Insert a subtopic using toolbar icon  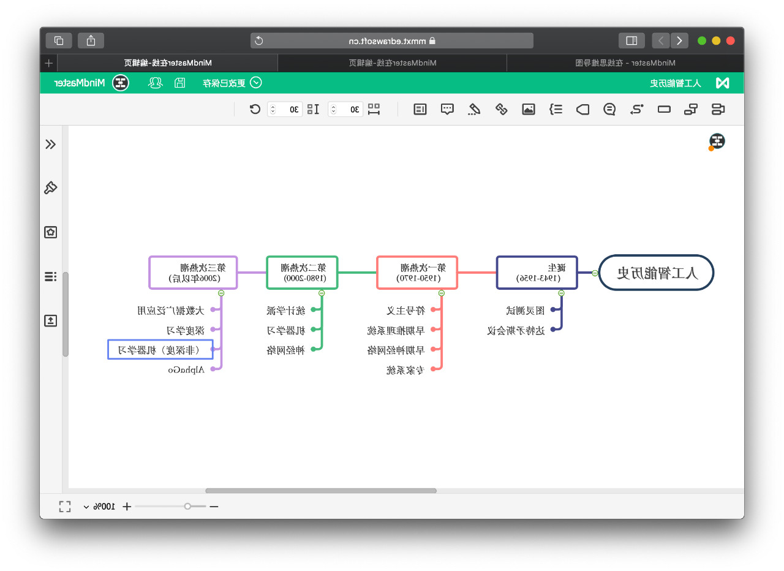(x=691, y=110)
